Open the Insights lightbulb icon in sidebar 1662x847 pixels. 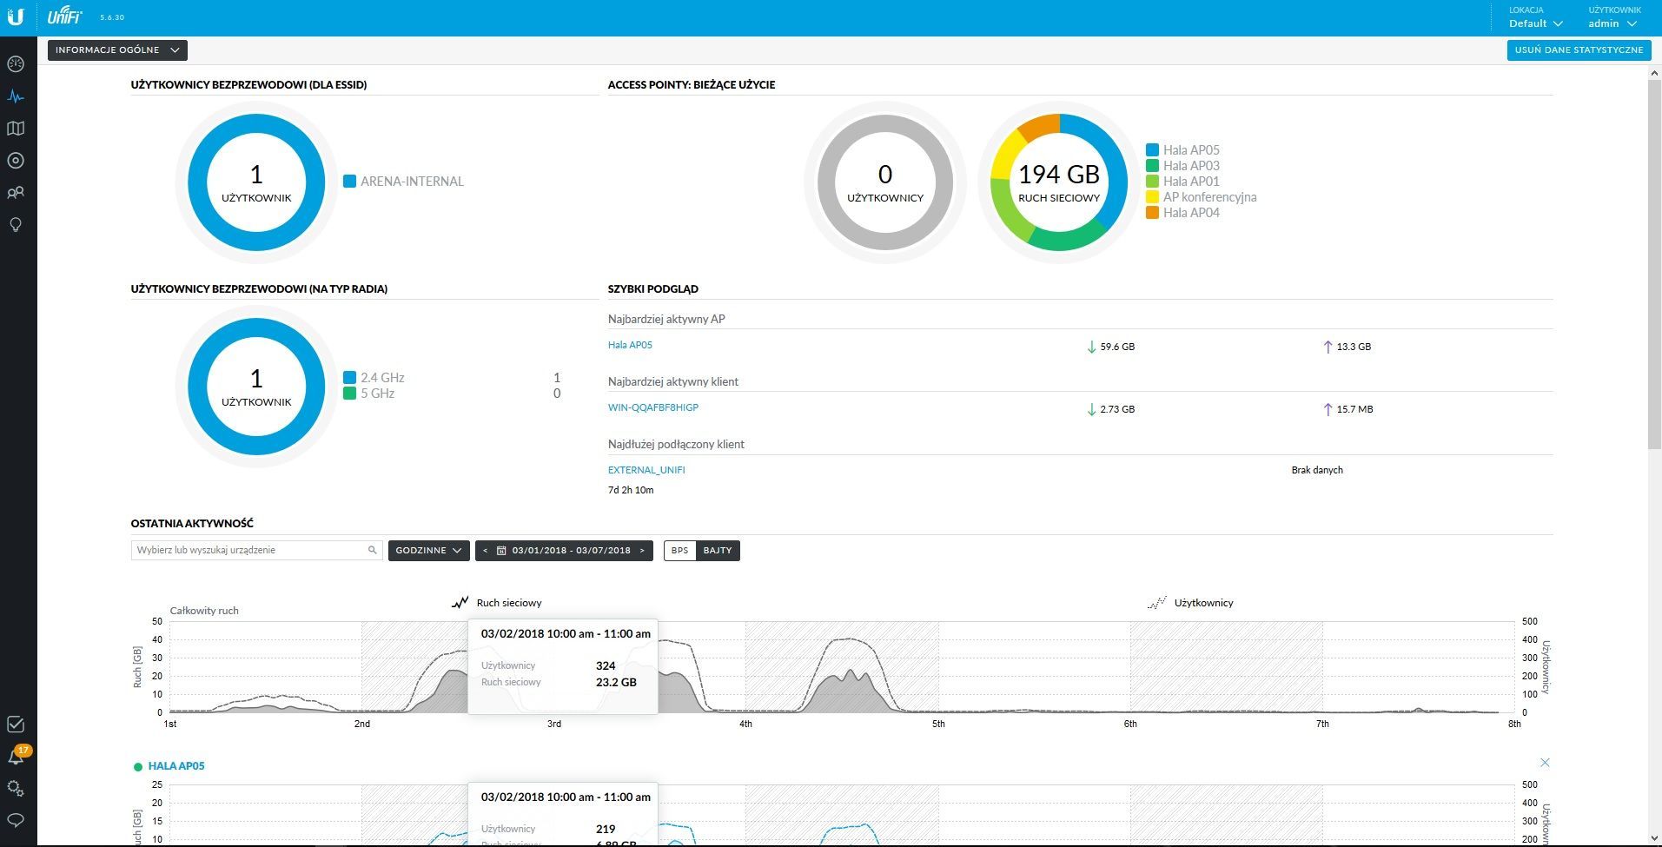pyautogui.click(x=15, y=225)
